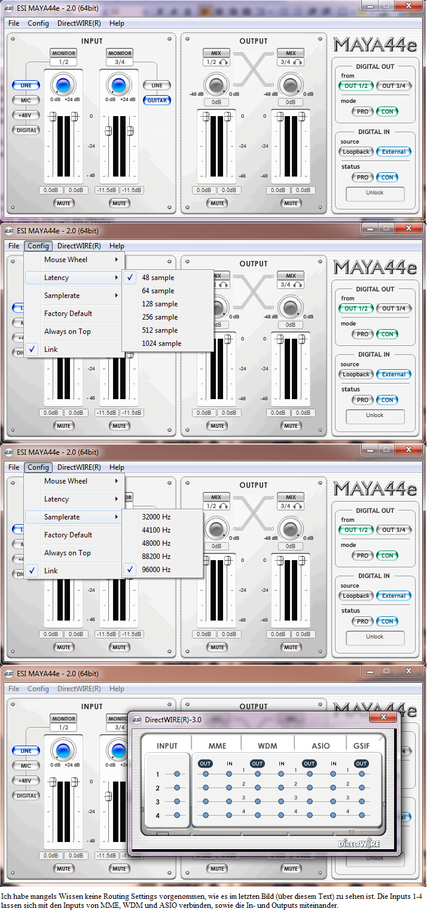Select CON digital out mode in the no-menu window
Viewport: 427px width, 912px height.
pos(388,112)
